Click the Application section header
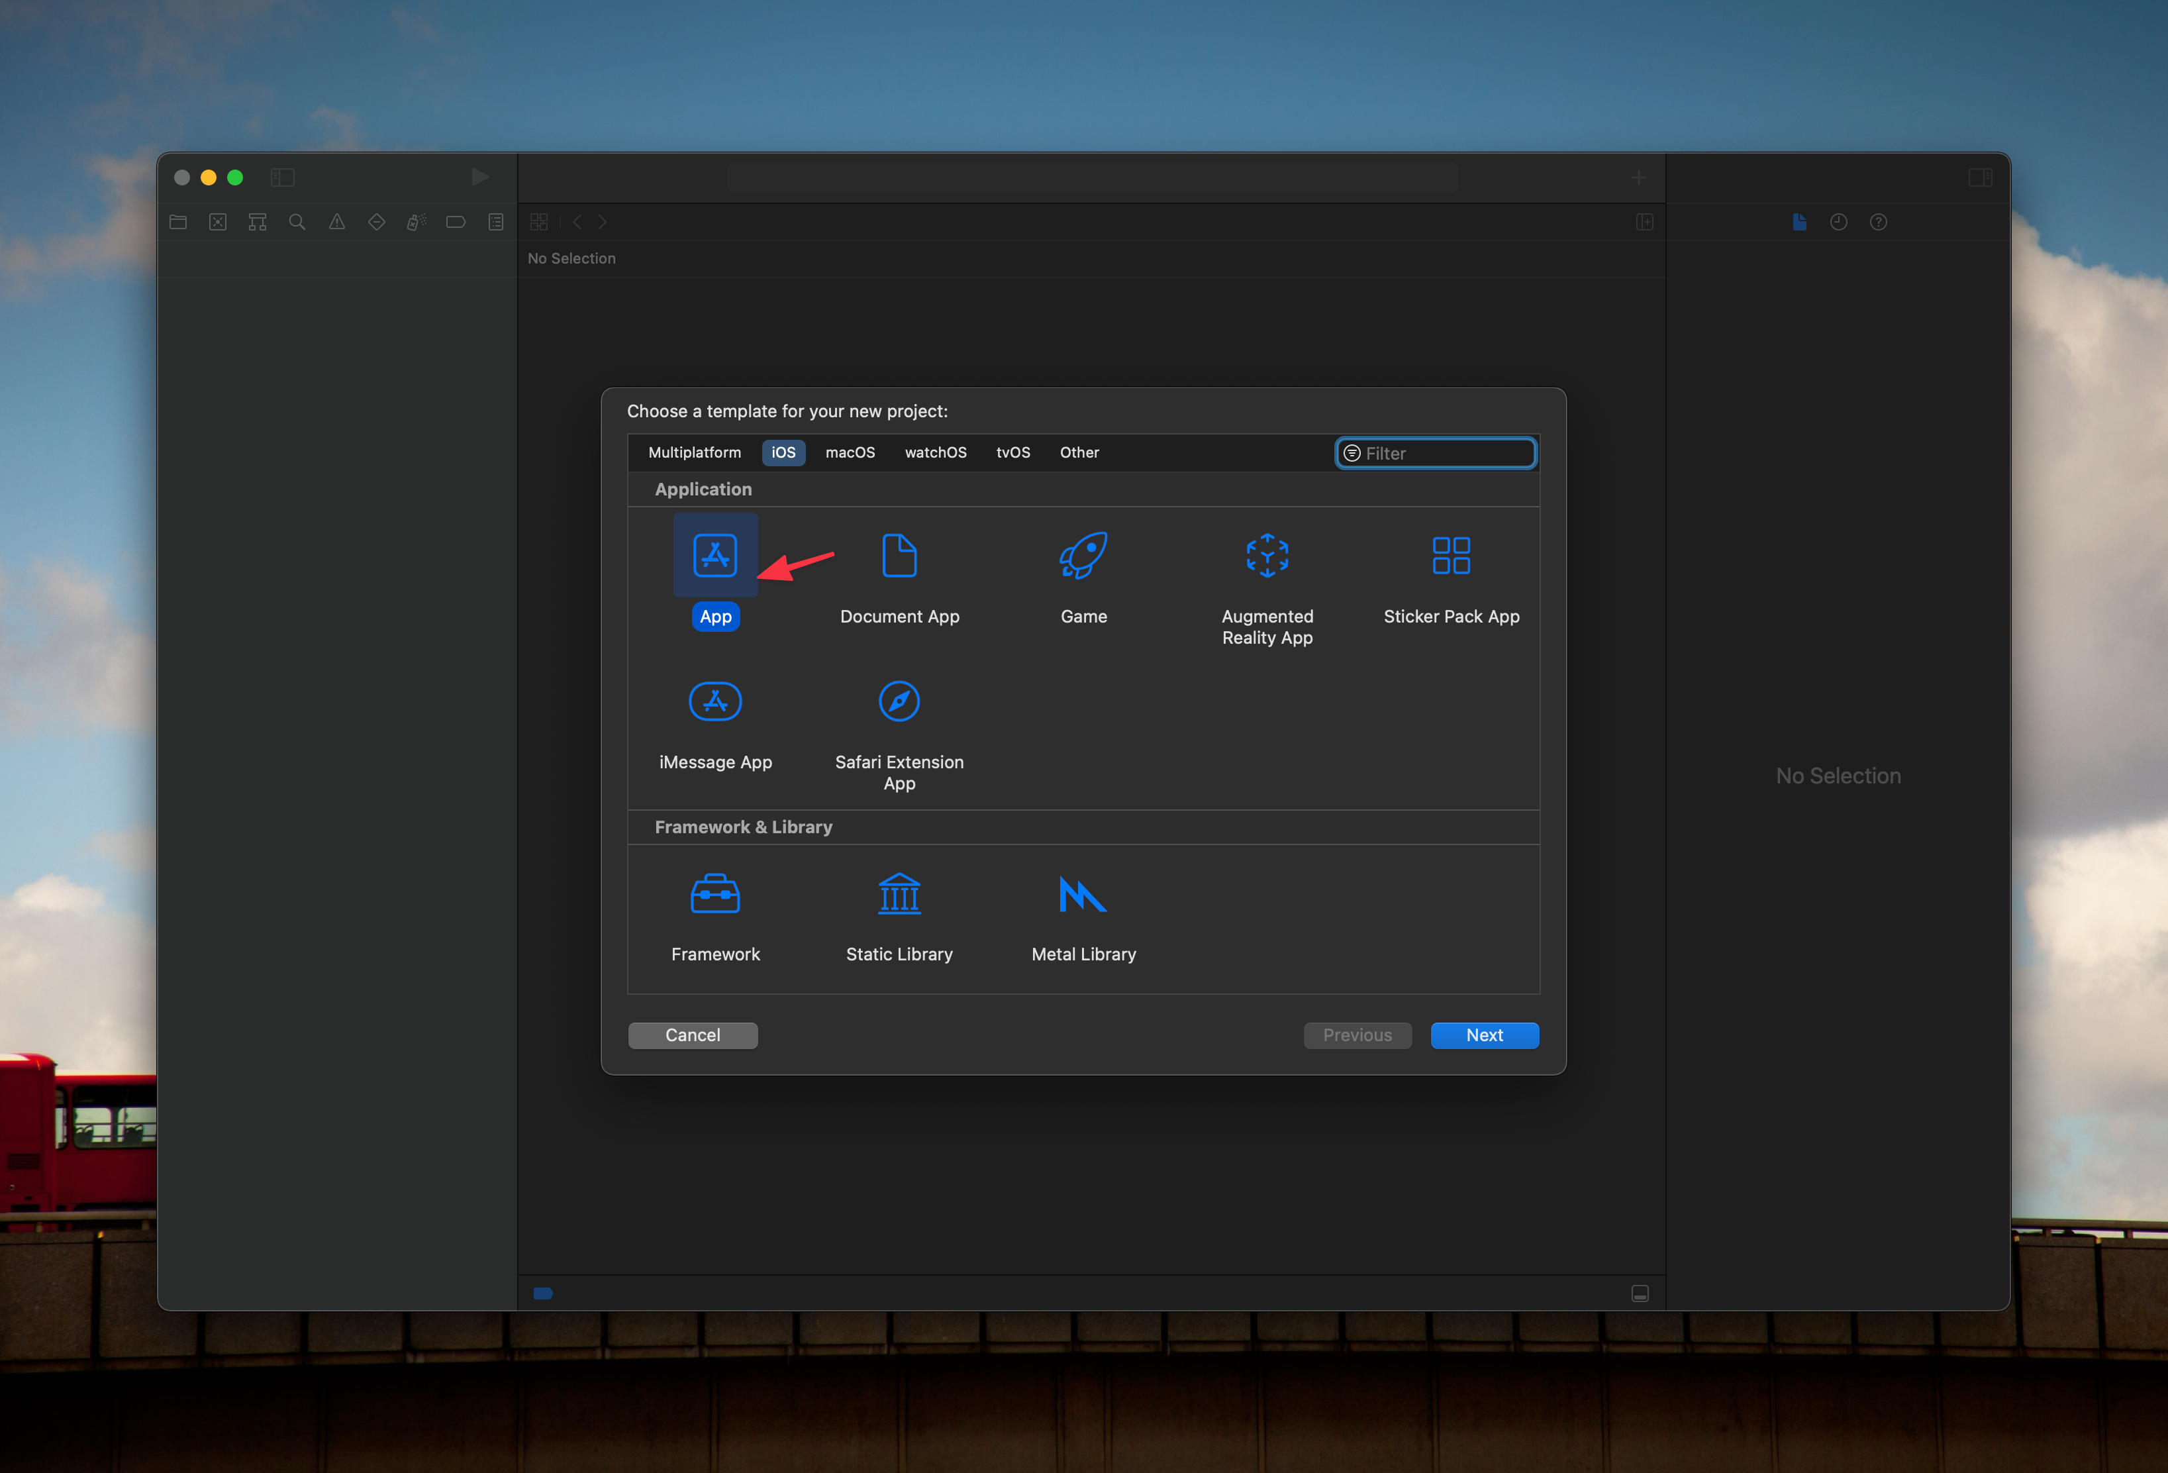 coord(1083,489)
